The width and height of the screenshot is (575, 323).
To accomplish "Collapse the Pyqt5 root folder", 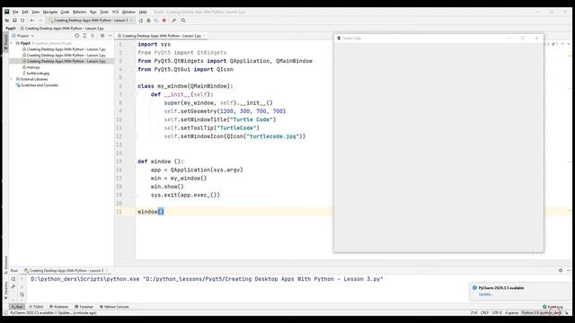I will point(12,43).
